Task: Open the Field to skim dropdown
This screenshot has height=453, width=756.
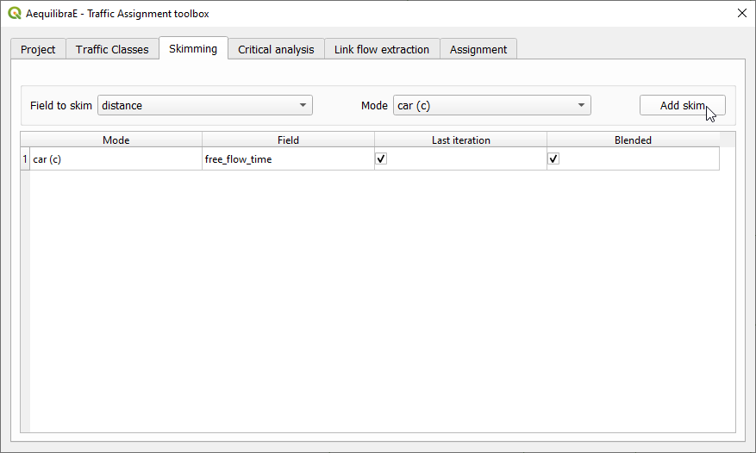Action: (205, 106)
